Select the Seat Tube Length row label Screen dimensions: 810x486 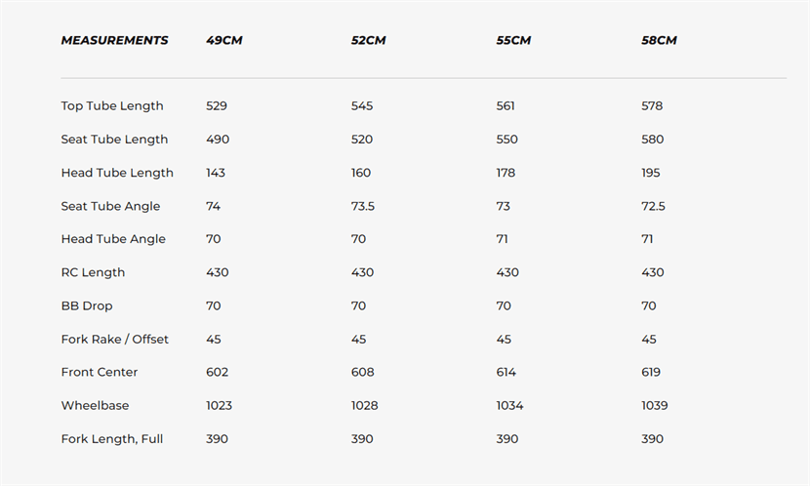point(114,140)
